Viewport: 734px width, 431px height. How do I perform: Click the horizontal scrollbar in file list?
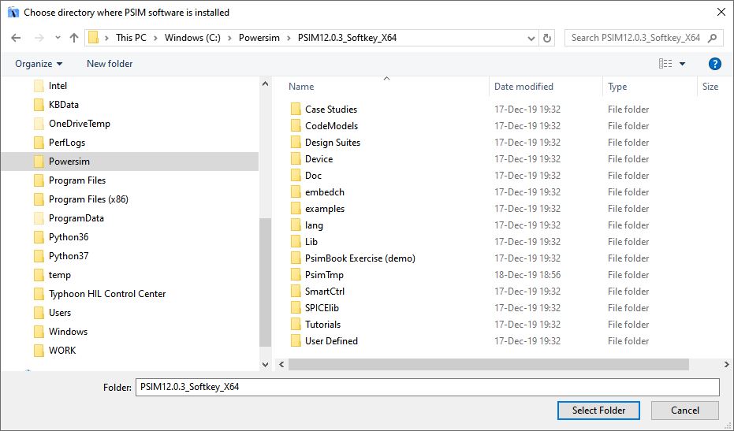pos(489,365)
